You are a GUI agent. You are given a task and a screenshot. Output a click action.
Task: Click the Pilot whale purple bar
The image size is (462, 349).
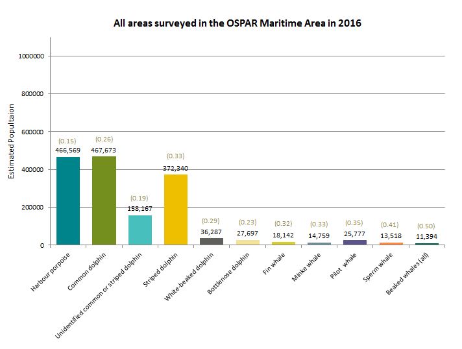point(355,243)
